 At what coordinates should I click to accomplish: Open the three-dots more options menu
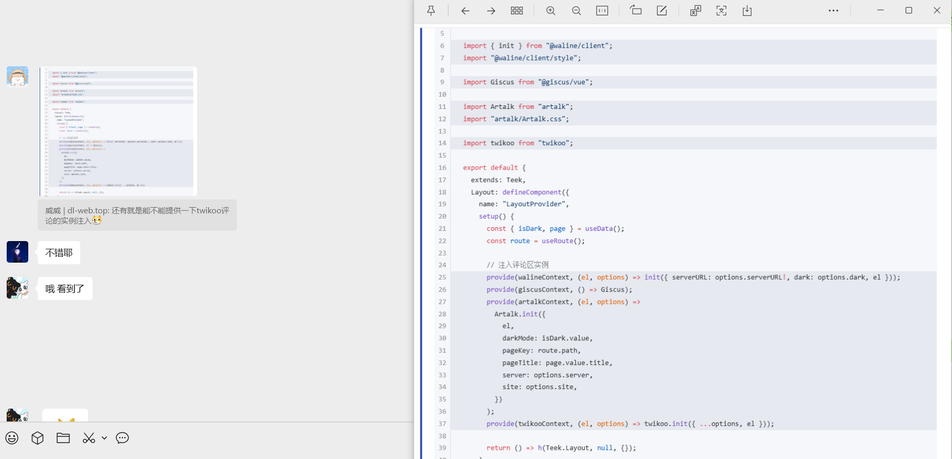(x=833, y=11)
